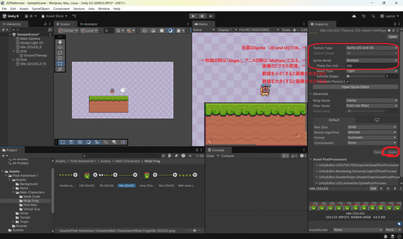Open the Sprite Mode dropdown
Image resolution: width=403 pixels, height=239 pixels.
click(x=372, y=60)
